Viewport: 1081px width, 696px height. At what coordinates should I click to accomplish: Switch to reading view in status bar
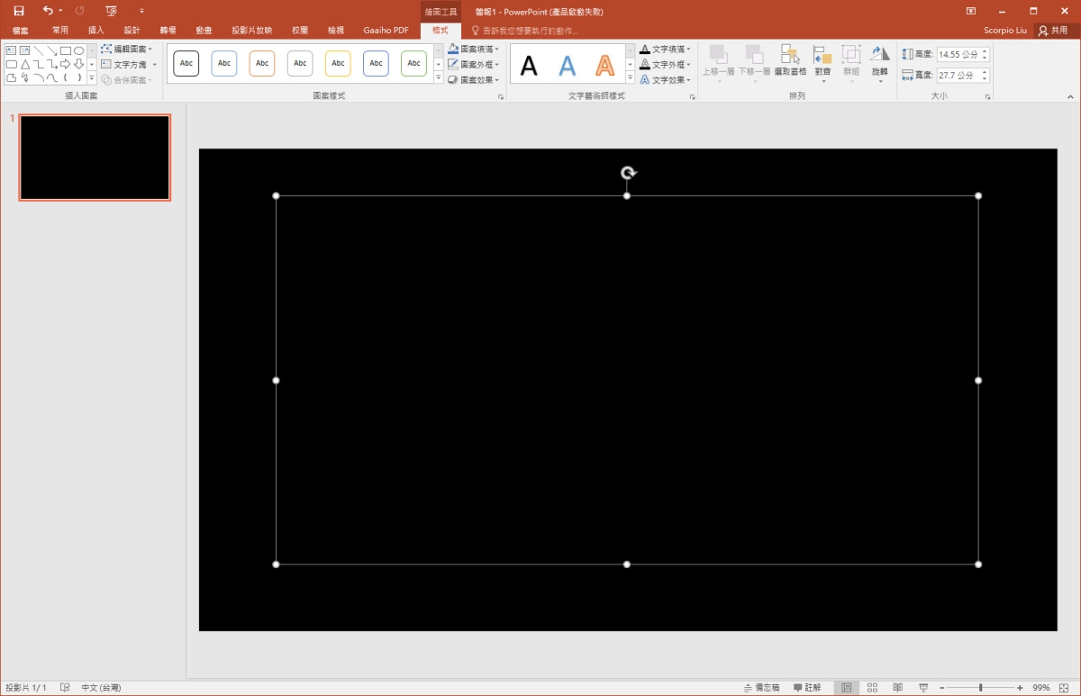[897, 688]
